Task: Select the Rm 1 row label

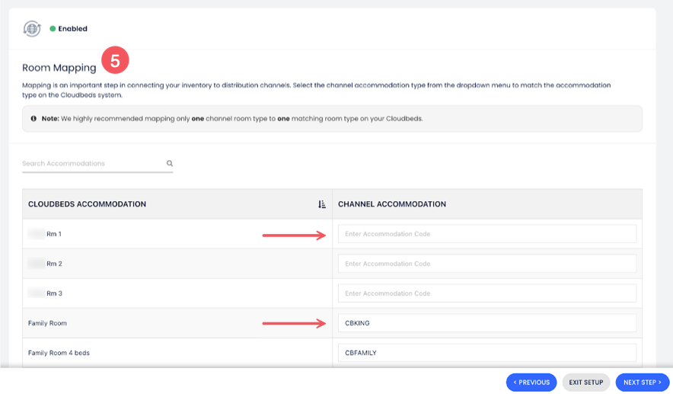Action: pyautogui.click(x=53, y=234)
